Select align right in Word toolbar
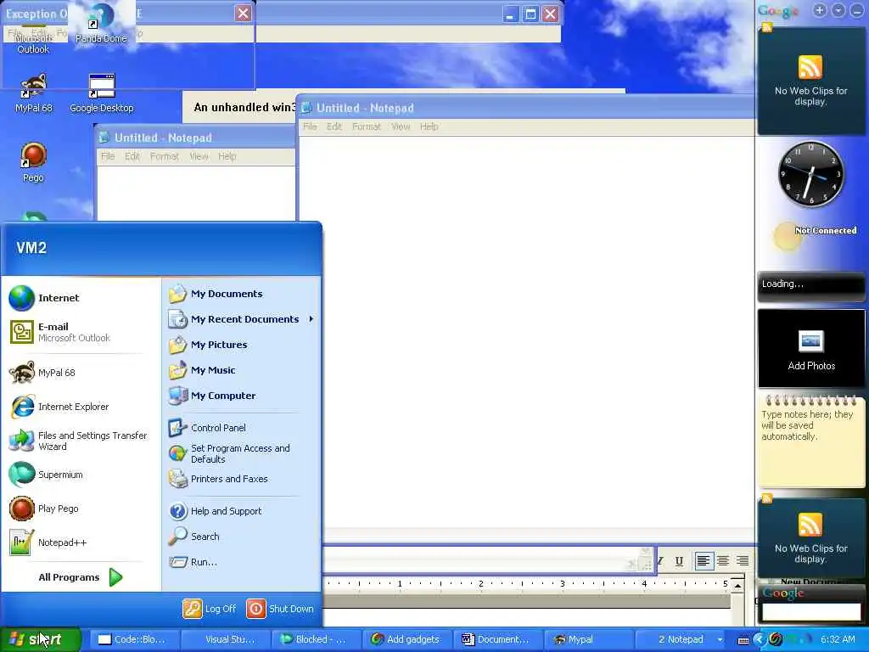The height and width of the screenshot is (652, 869). click(743, 560)
